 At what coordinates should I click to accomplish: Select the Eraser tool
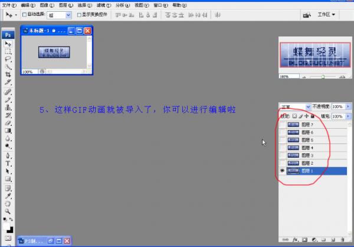point(8,123)
